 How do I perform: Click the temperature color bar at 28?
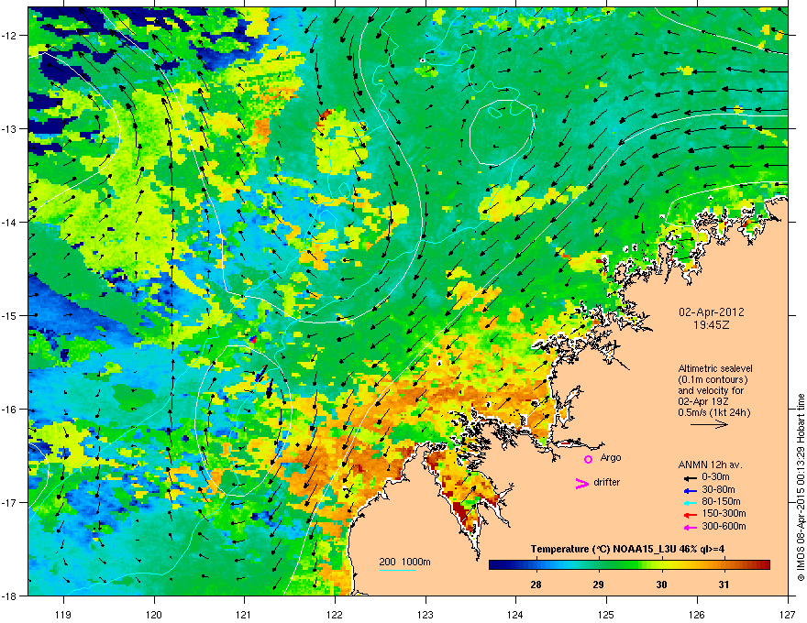coord(536,565)
